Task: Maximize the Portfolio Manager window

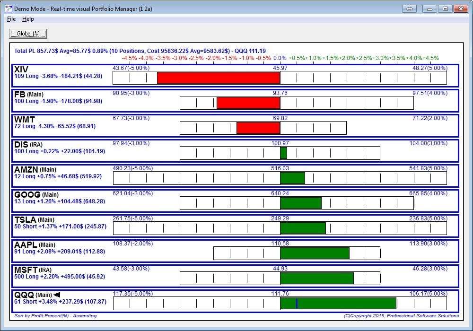Action: click(x=445, y=9)
